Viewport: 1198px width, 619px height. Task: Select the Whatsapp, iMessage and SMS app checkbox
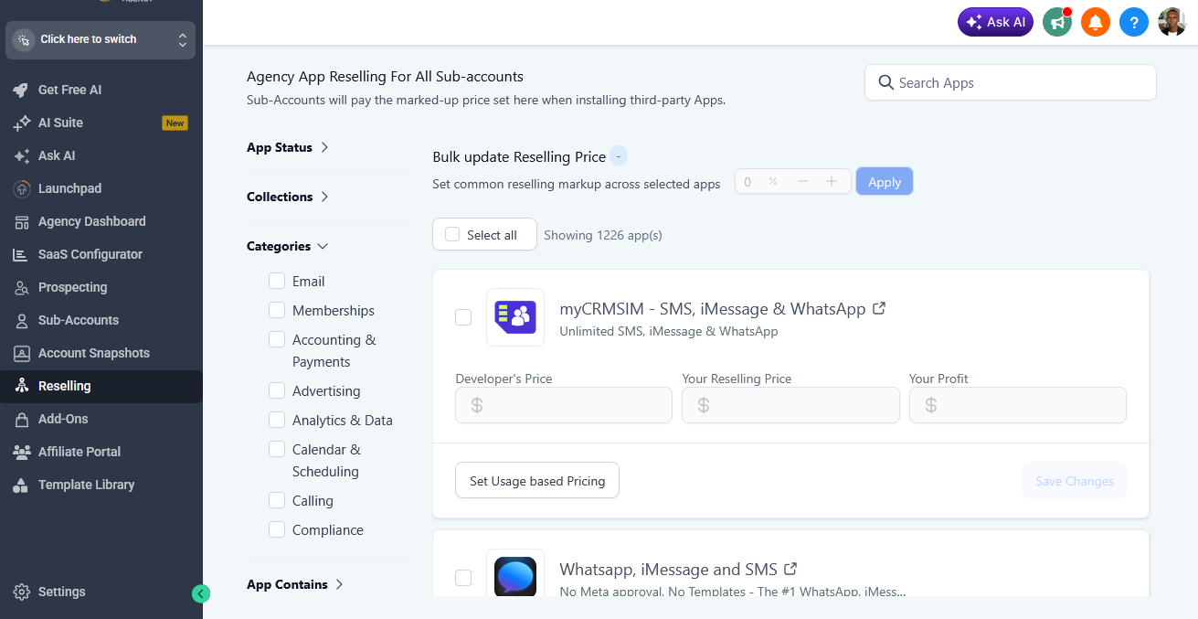tap(463, 577)
